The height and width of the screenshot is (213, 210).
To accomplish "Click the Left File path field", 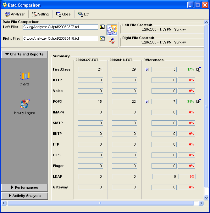I will (60, 27).
